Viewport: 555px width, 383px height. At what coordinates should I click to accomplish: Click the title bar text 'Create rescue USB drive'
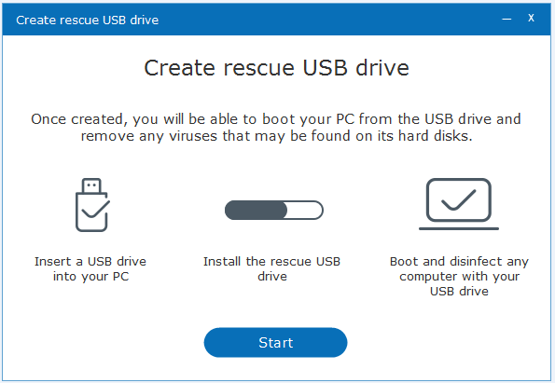pyautogui.click(x=87, y=21)
